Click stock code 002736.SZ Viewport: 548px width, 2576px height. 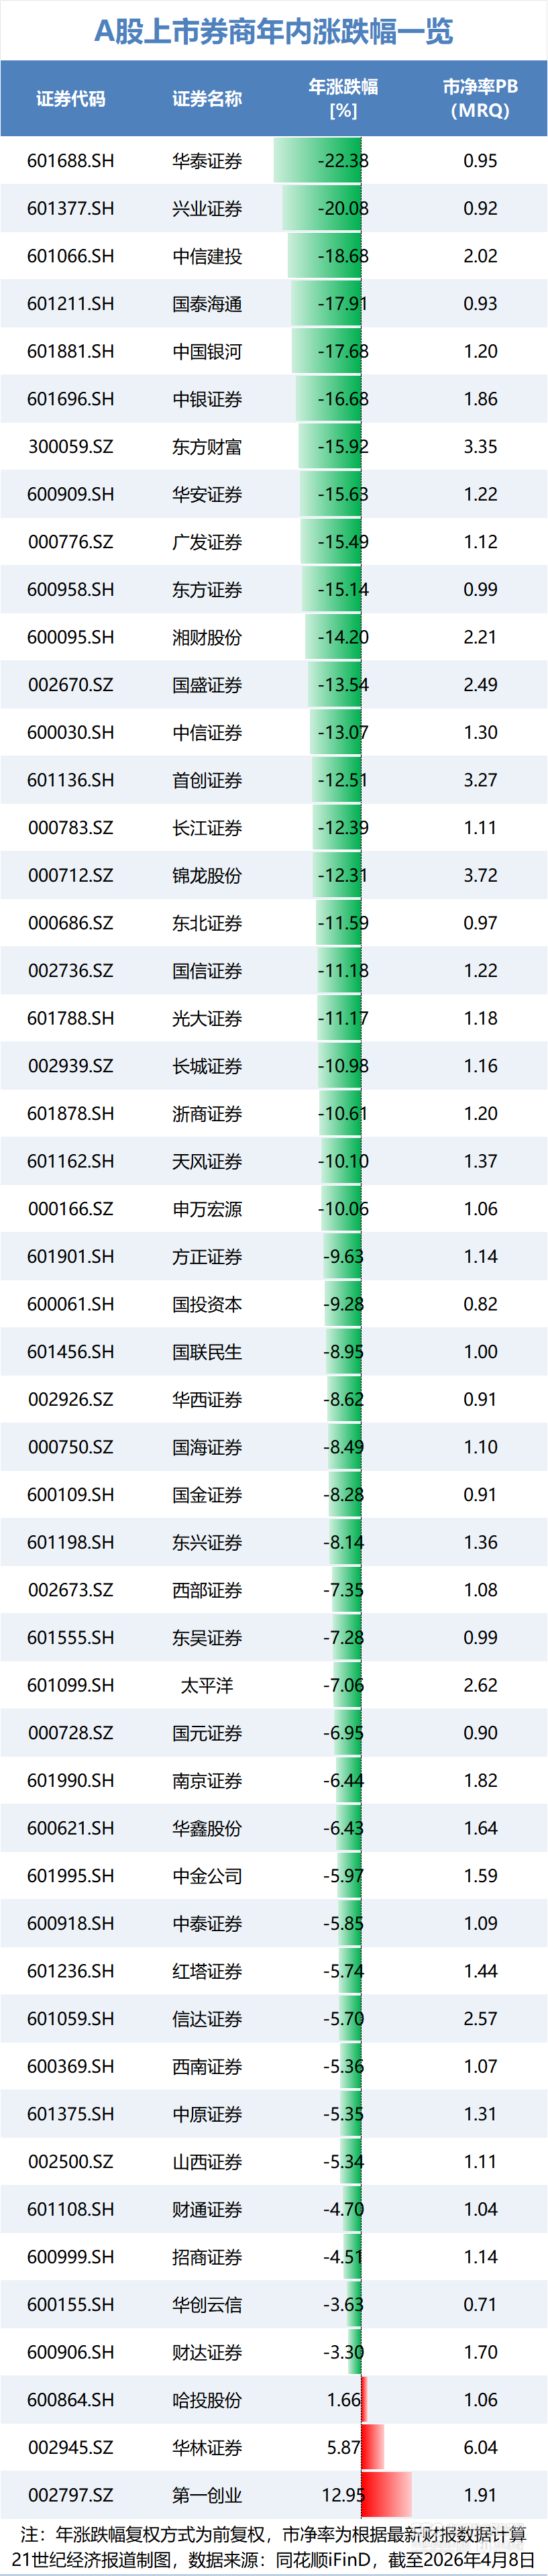71,971
